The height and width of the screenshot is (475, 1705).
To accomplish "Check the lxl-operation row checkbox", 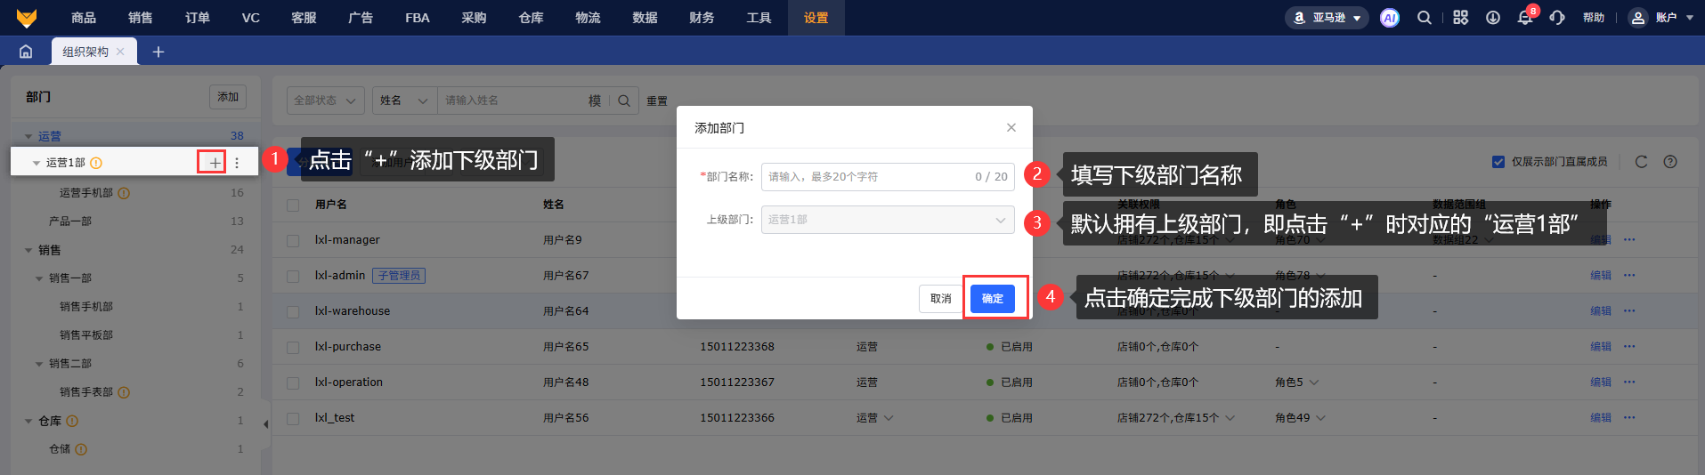I will tap(293, 382).
